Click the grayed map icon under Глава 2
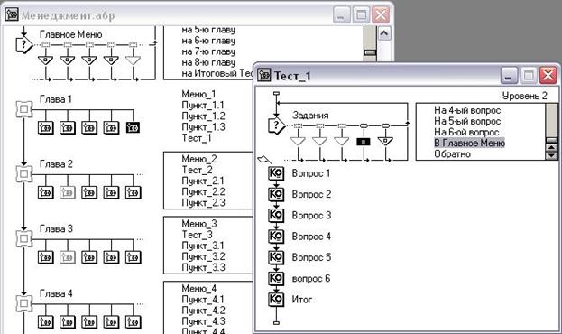 pos(68,192)
